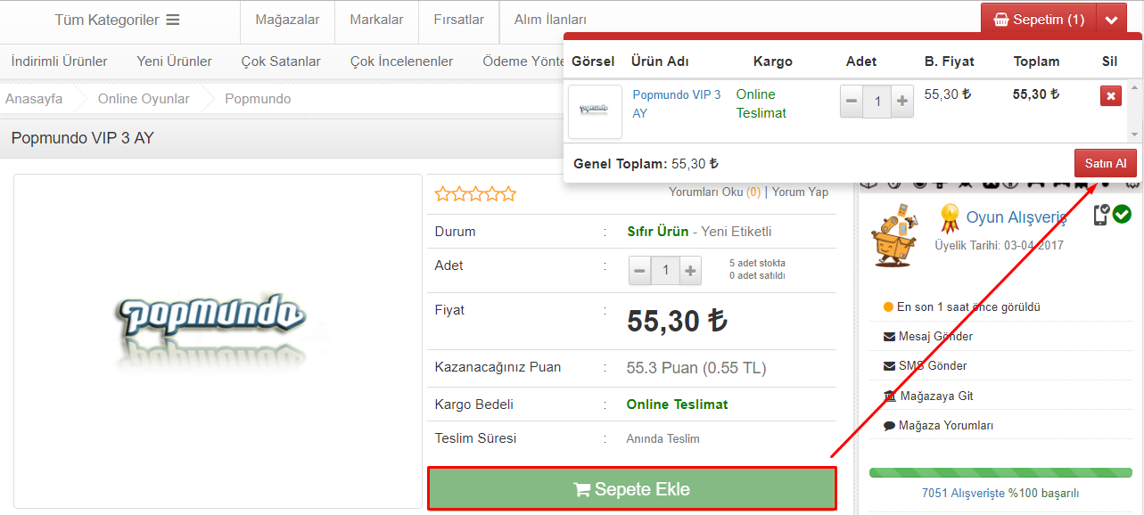Decrease cart item quantity with minus
This screenshot has height=515, width=1144.
(x=852, y=102)
